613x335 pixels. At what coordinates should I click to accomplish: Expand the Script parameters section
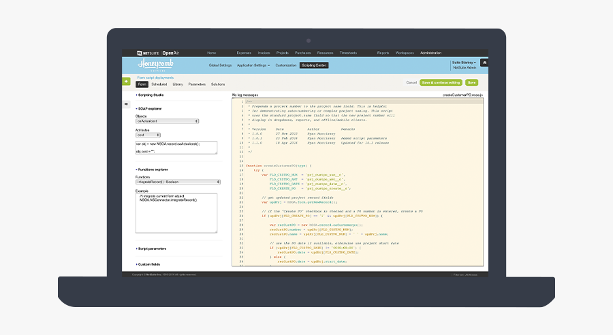pos(152,249)
